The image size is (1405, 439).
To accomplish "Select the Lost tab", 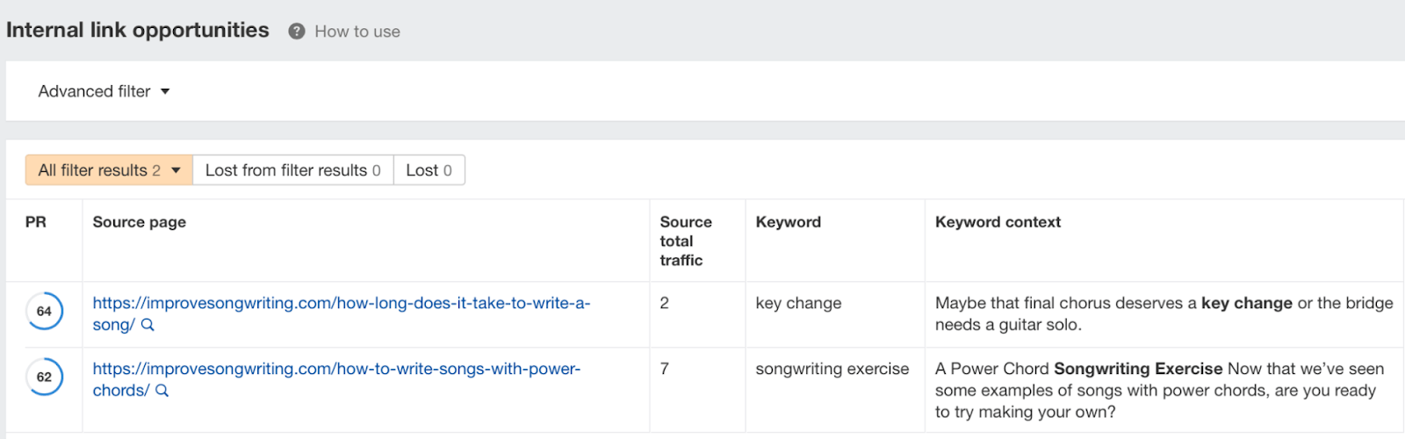I will point(429,170).
